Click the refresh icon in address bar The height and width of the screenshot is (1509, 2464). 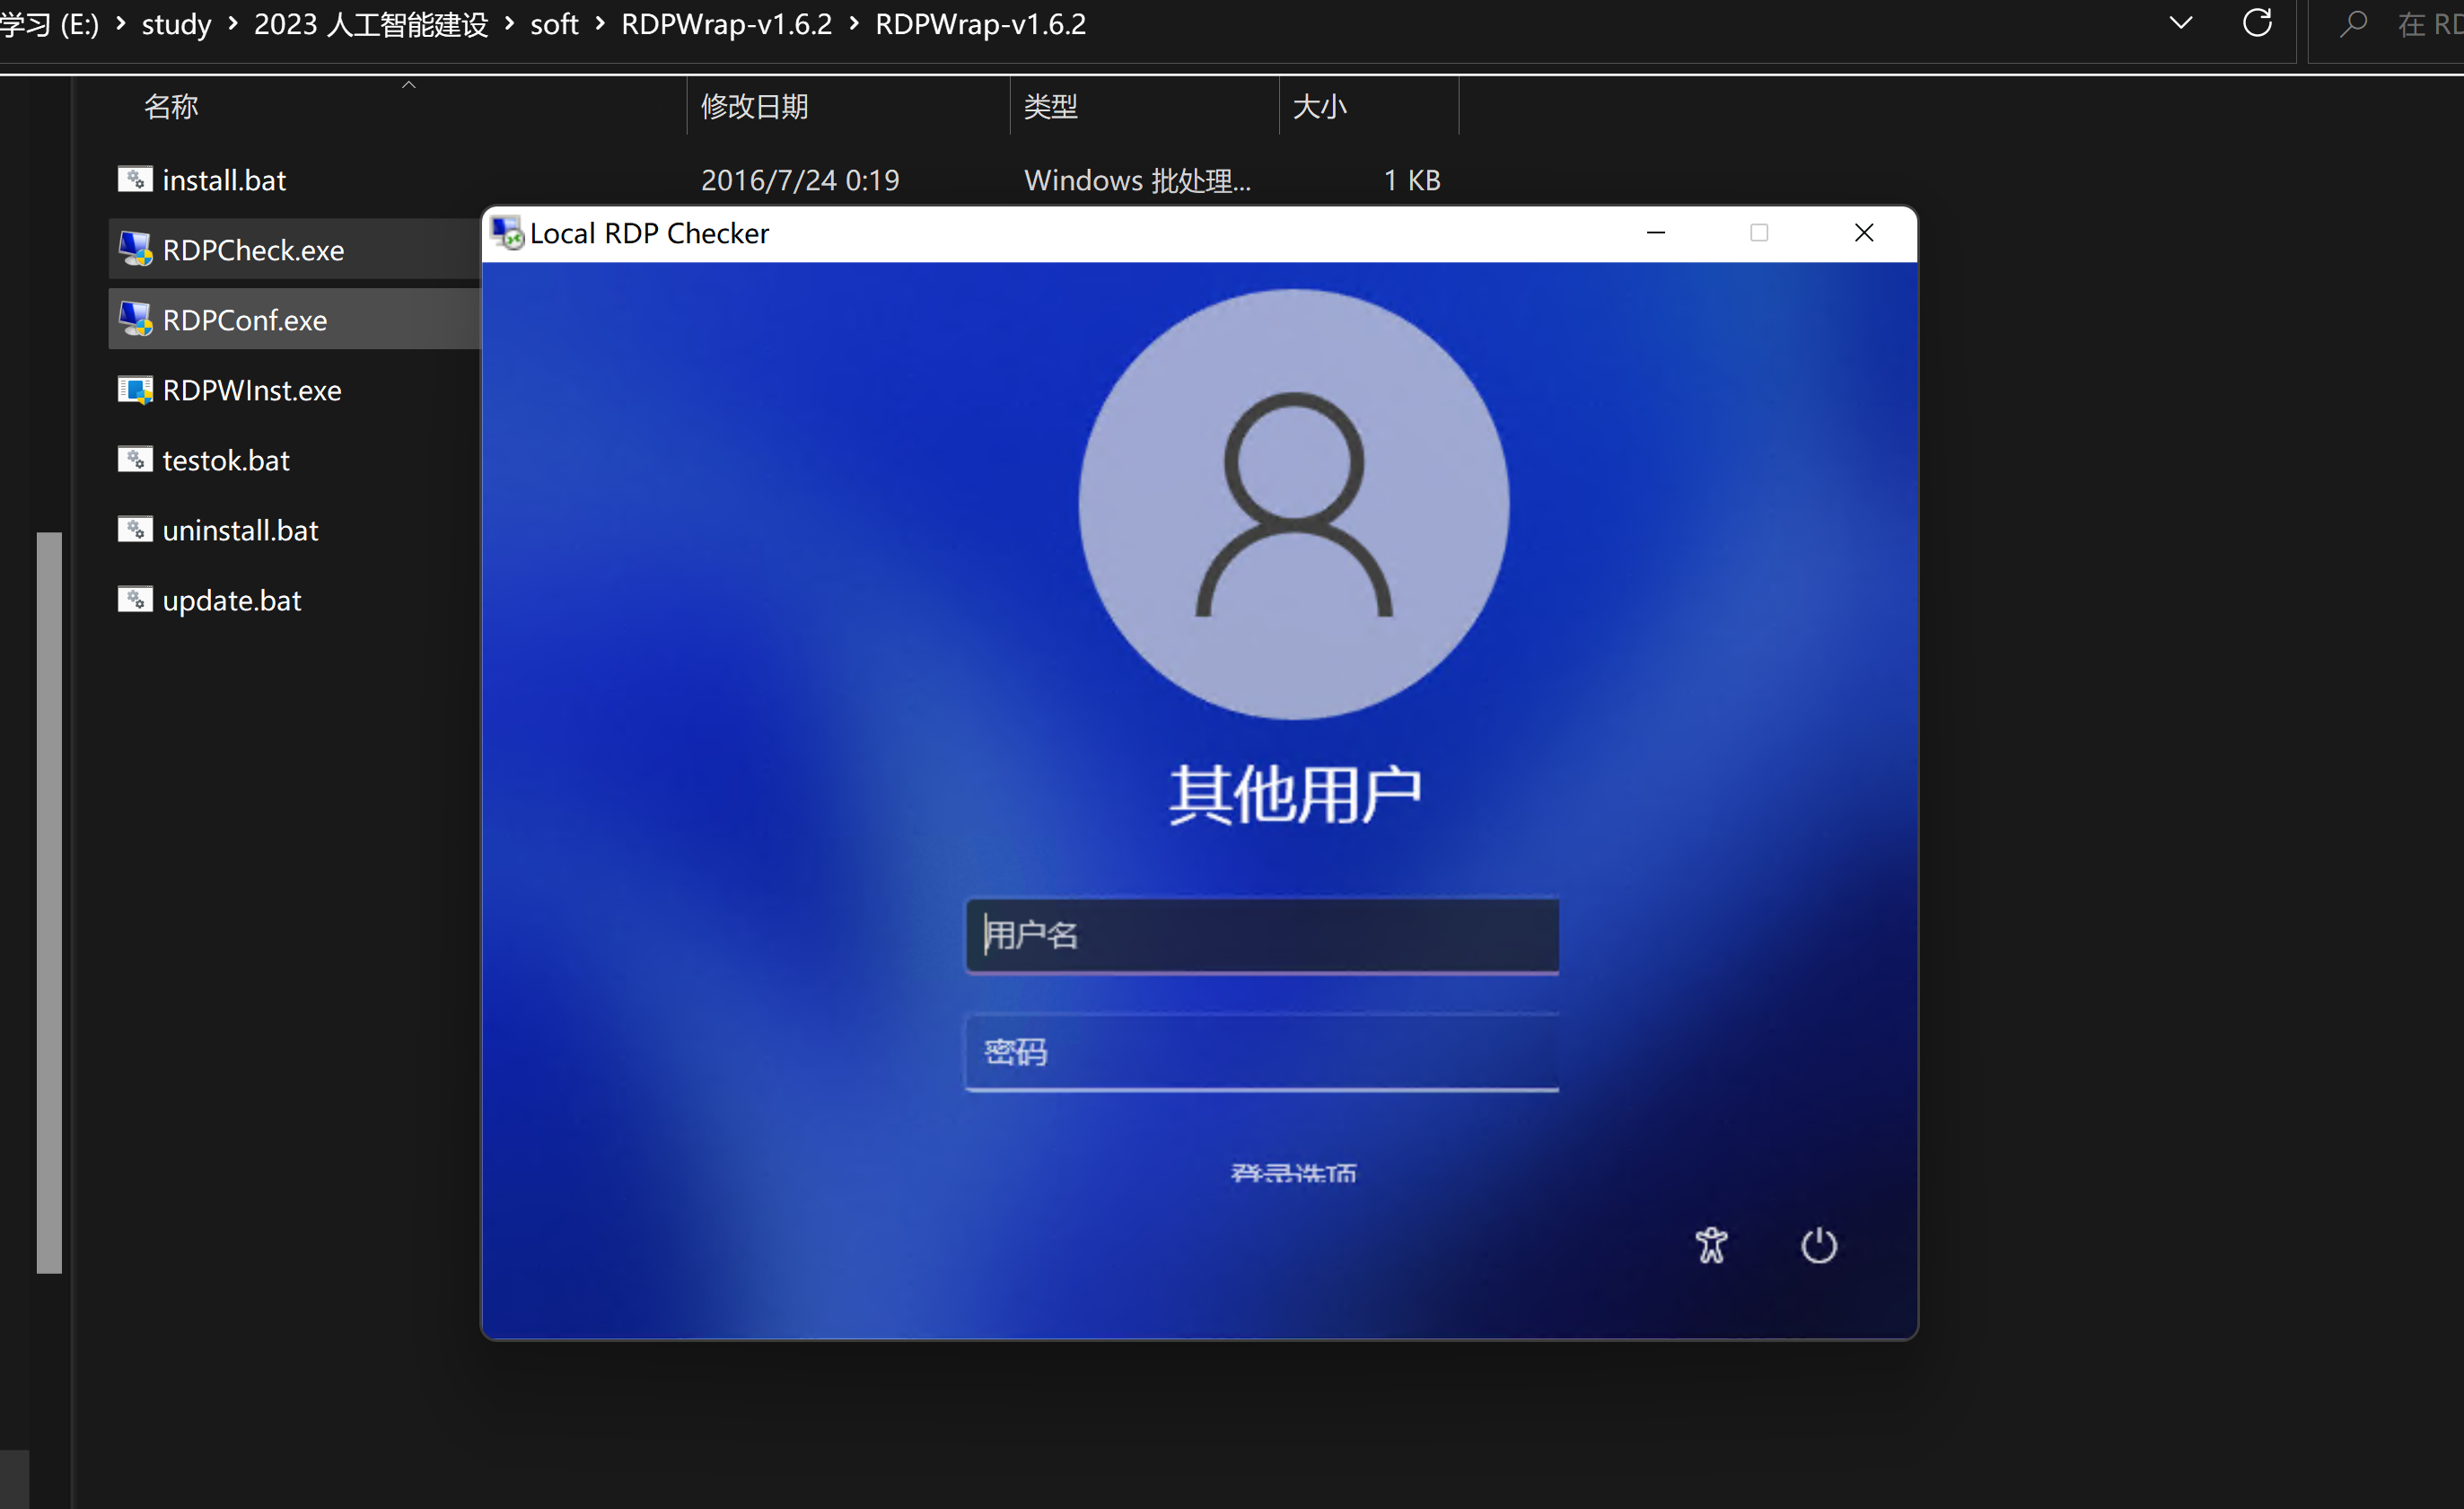pyautogui.click(x=2257, y=22)
